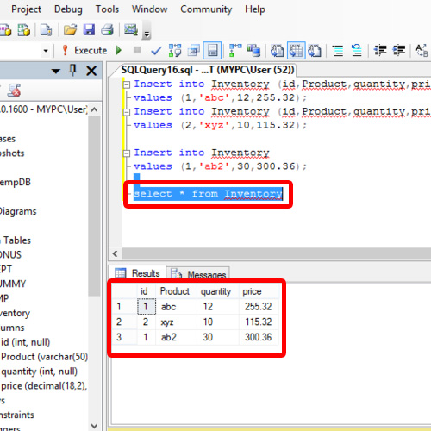Open the Community menu
This screenshot has width=431, height=431.
pos(206,9)
